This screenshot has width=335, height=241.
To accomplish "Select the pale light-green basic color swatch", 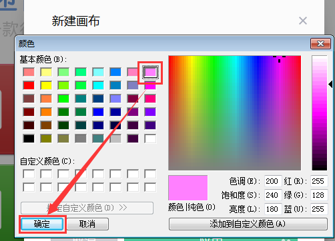I will click(x=63, y=72).
